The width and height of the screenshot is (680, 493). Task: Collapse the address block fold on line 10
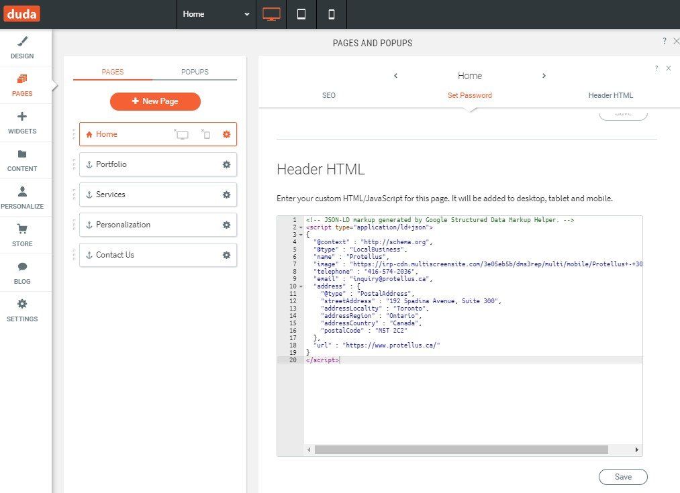pyautogui.click(x=301, y=286)
